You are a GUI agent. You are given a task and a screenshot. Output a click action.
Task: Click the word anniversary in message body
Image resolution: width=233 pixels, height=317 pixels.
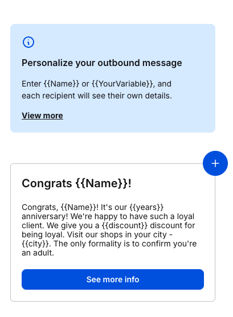click(45, 216)
